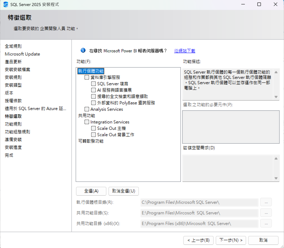This screenshot has width=284, height=248.
Task: Click 準備安裝 step in sidebar
Action: pyautogui.click(x=13, y=140)
